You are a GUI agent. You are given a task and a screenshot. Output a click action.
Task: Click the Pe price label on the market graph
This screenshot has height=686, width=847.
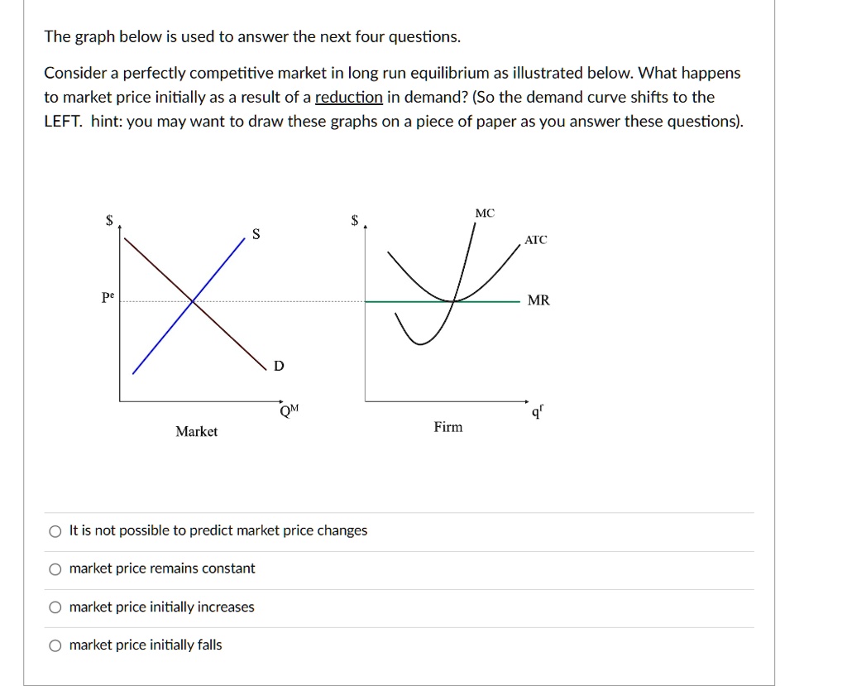(108, 297)
